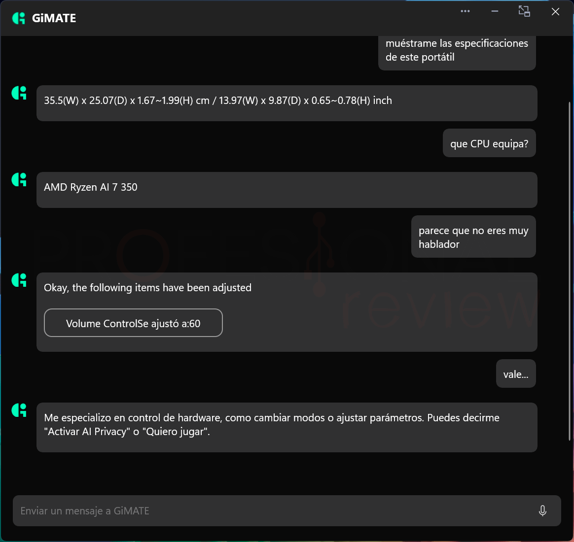Image resolution: width=574 pixels, height=542 pixels.
Task: Click GiMATE avatar beside dimensions reply
Action: tap(19, 93)
